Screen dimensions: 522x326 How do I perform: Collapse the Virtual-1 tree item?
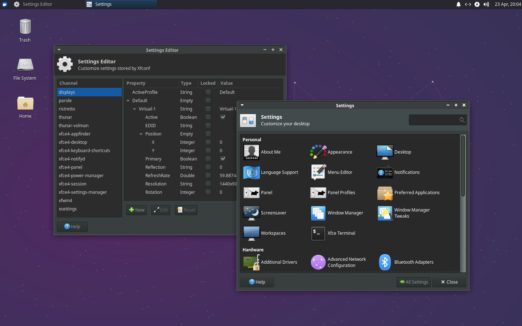tap(134, 109)
